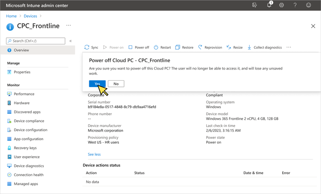Click the Restart power icon
The height and width of the screenshot is (194, 321).
156,47
